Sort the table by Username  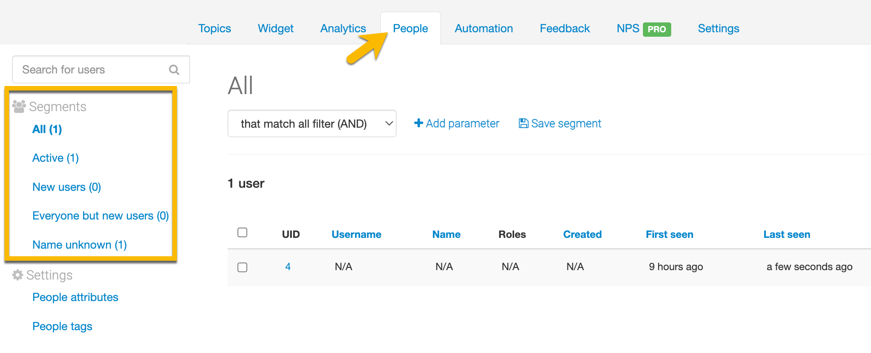pyautogui.click(x=356, y=234)
